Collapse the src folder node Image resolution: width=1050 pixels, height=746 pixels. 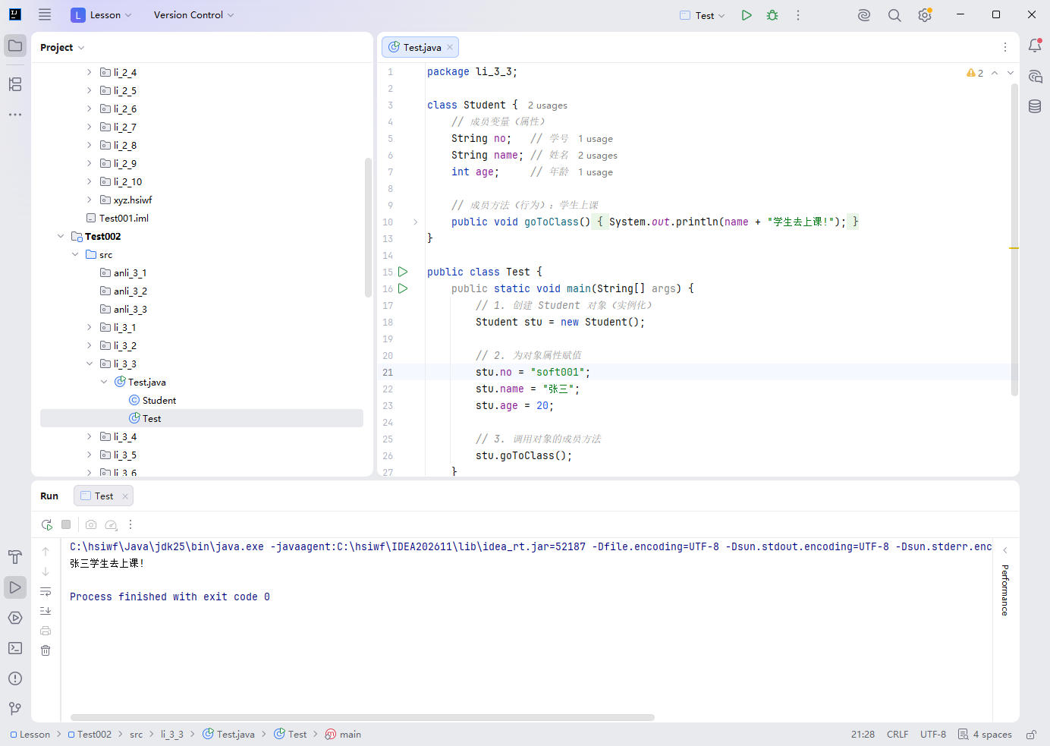pyautogui.click(x=75, y=254)
